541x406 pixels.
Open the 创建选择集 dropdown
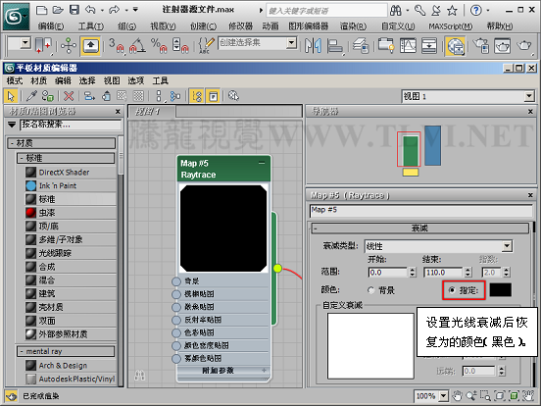tap(291, 43)
